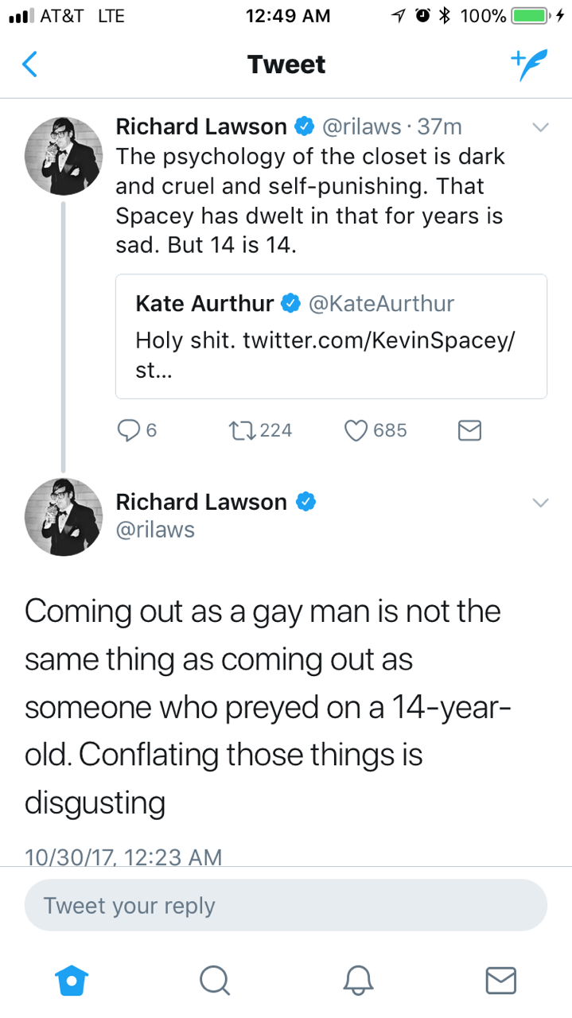Share first tweet via direct message icon

(469, 430)
